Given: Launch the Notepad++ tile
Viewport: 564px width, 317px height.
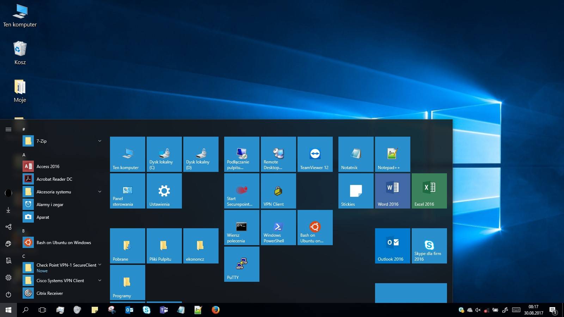Looking at the screenshot, I should click(393, 154).
